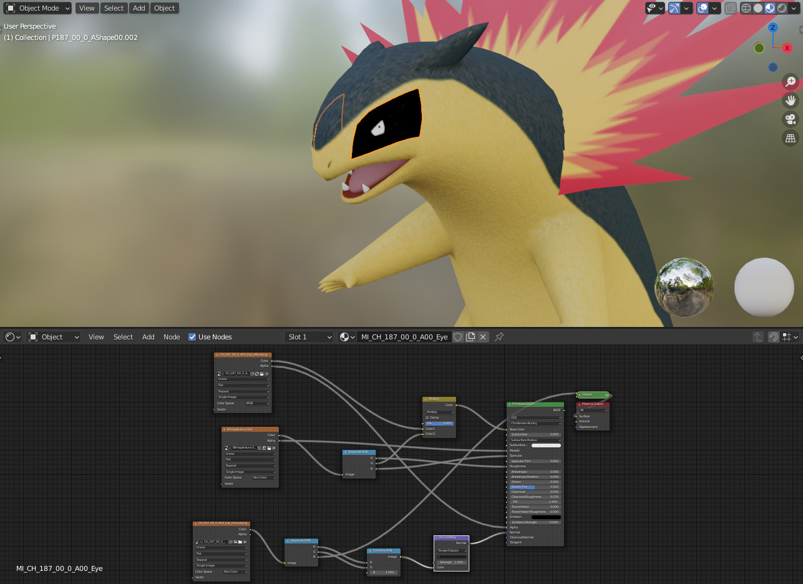803x584 pixels.
Task: Open gizmo options dropdown arrow
Action: click(x=686, y=8)
